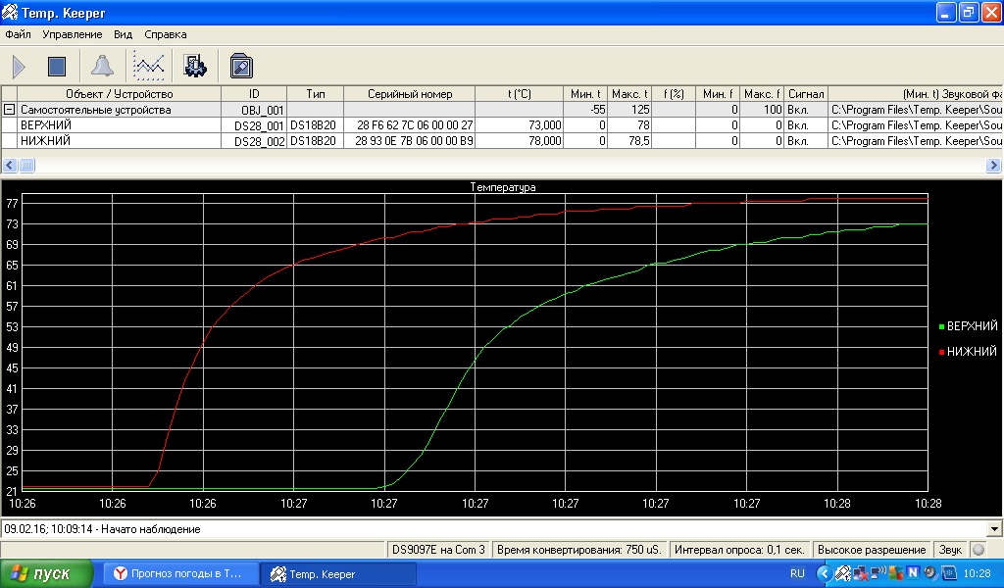
Task: Click the disconnected network tray icon
Action: [x=860, y=572]
